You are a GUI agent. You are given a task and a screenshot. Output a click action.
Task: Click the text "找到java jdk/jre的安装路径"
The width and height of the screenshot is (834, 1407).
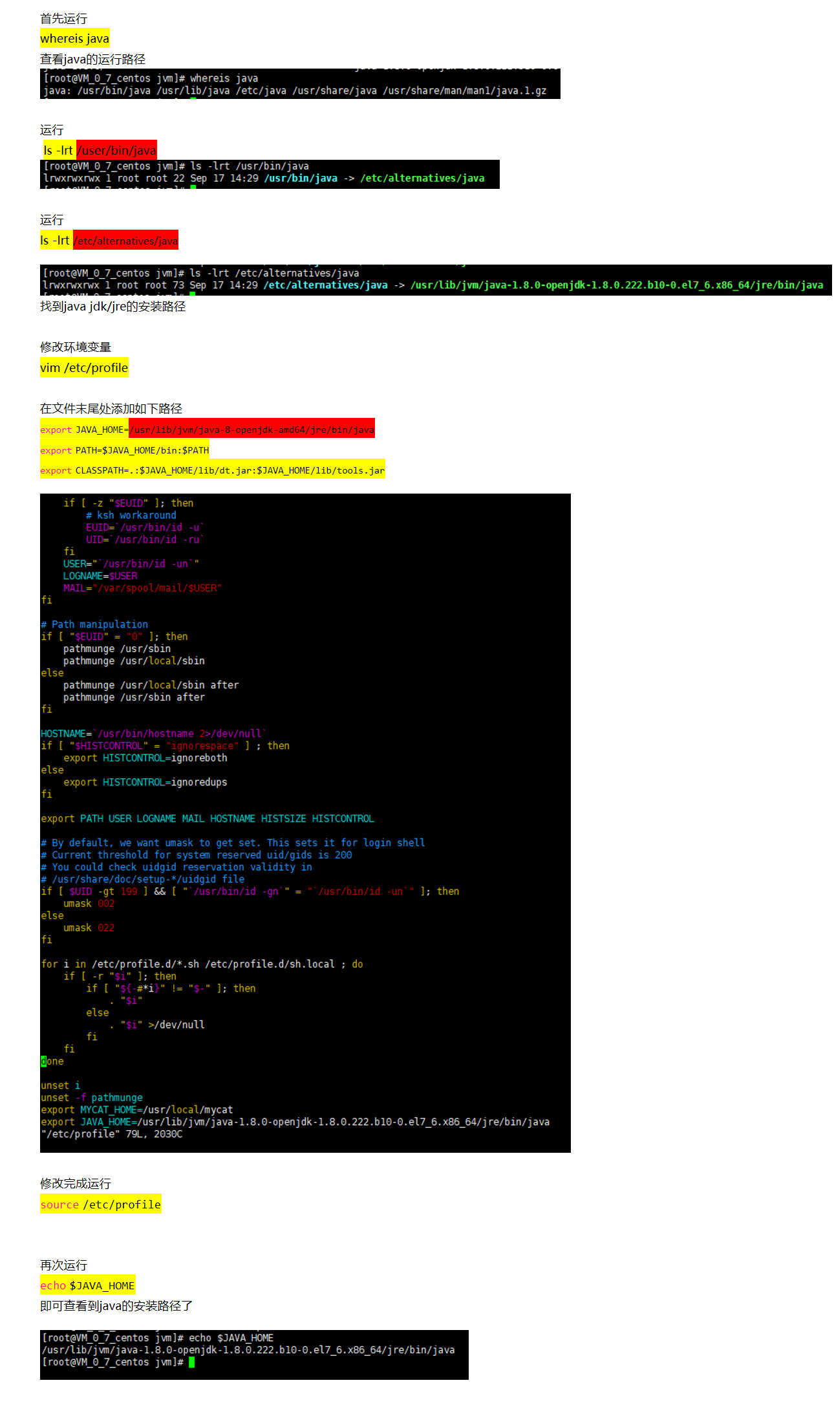click(x=112, y=306)
